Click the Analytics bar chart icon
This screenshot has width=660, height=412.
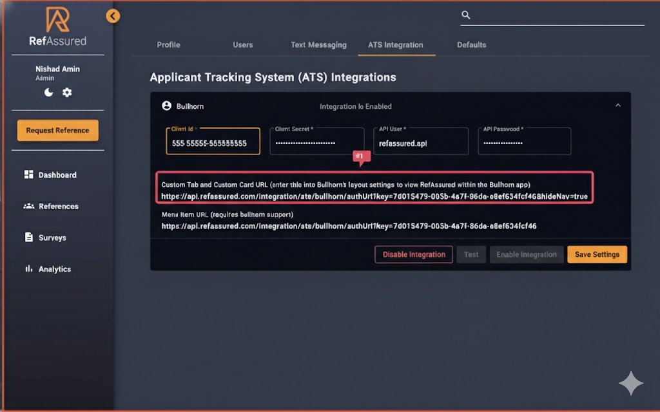click(x=28, y=268)
